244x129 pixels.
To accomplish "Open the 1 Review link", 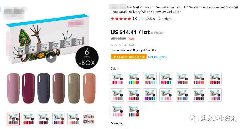I will [x=149, y=19].
